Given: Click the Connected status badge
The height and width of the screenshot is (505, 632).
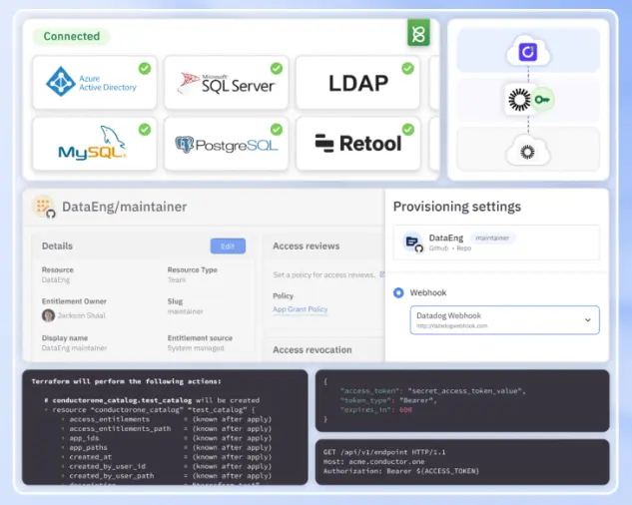Looking at the screenshot, I should pos(71,37).
